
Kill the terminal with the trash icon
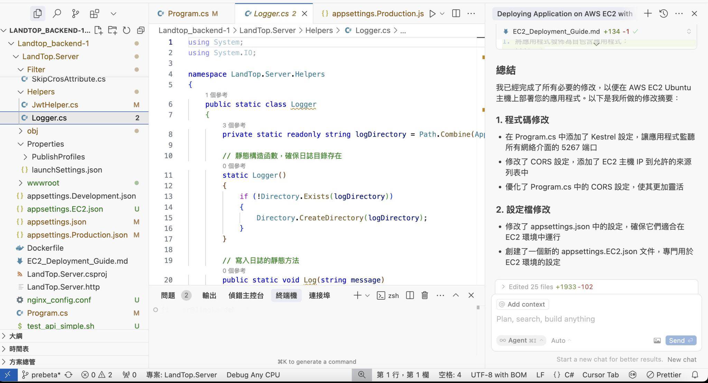[x=425, y=295]
